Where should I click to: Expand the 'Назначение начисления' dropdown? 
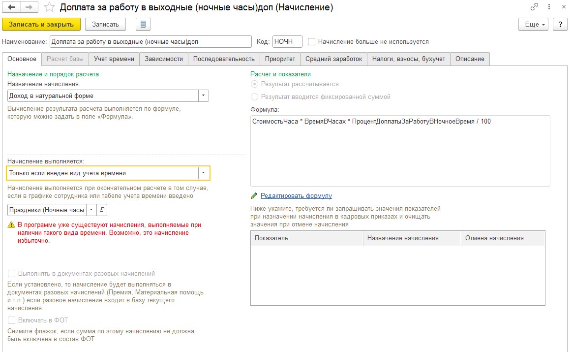tap(204, 96)
